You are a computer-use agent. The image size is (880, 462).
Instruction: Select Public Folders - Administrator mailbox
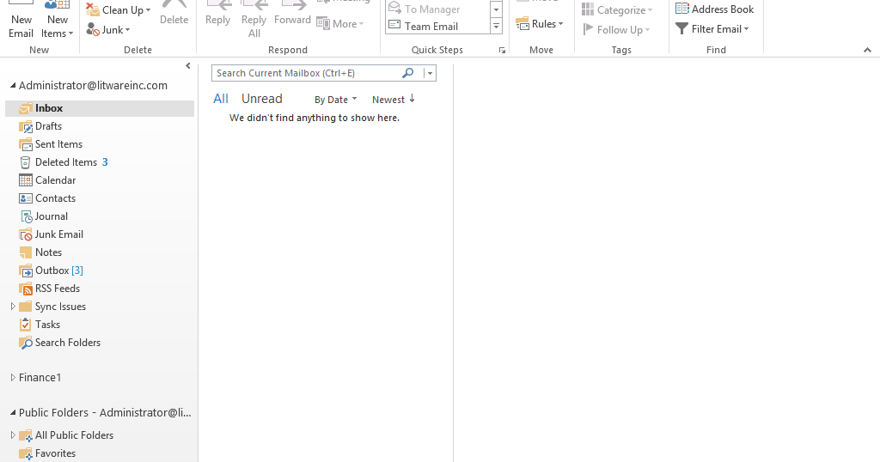[x=105, y=412]
